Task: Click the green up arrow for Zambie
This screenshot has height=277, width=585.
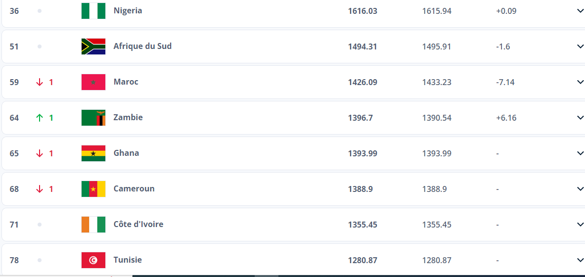Action: [40, 118]
